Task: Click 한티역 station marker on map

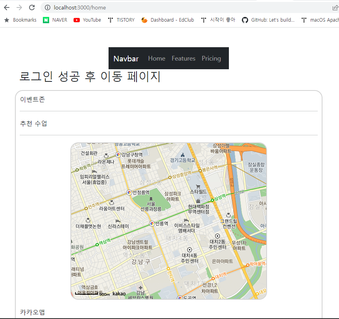Action: click(x=168, y=269)
